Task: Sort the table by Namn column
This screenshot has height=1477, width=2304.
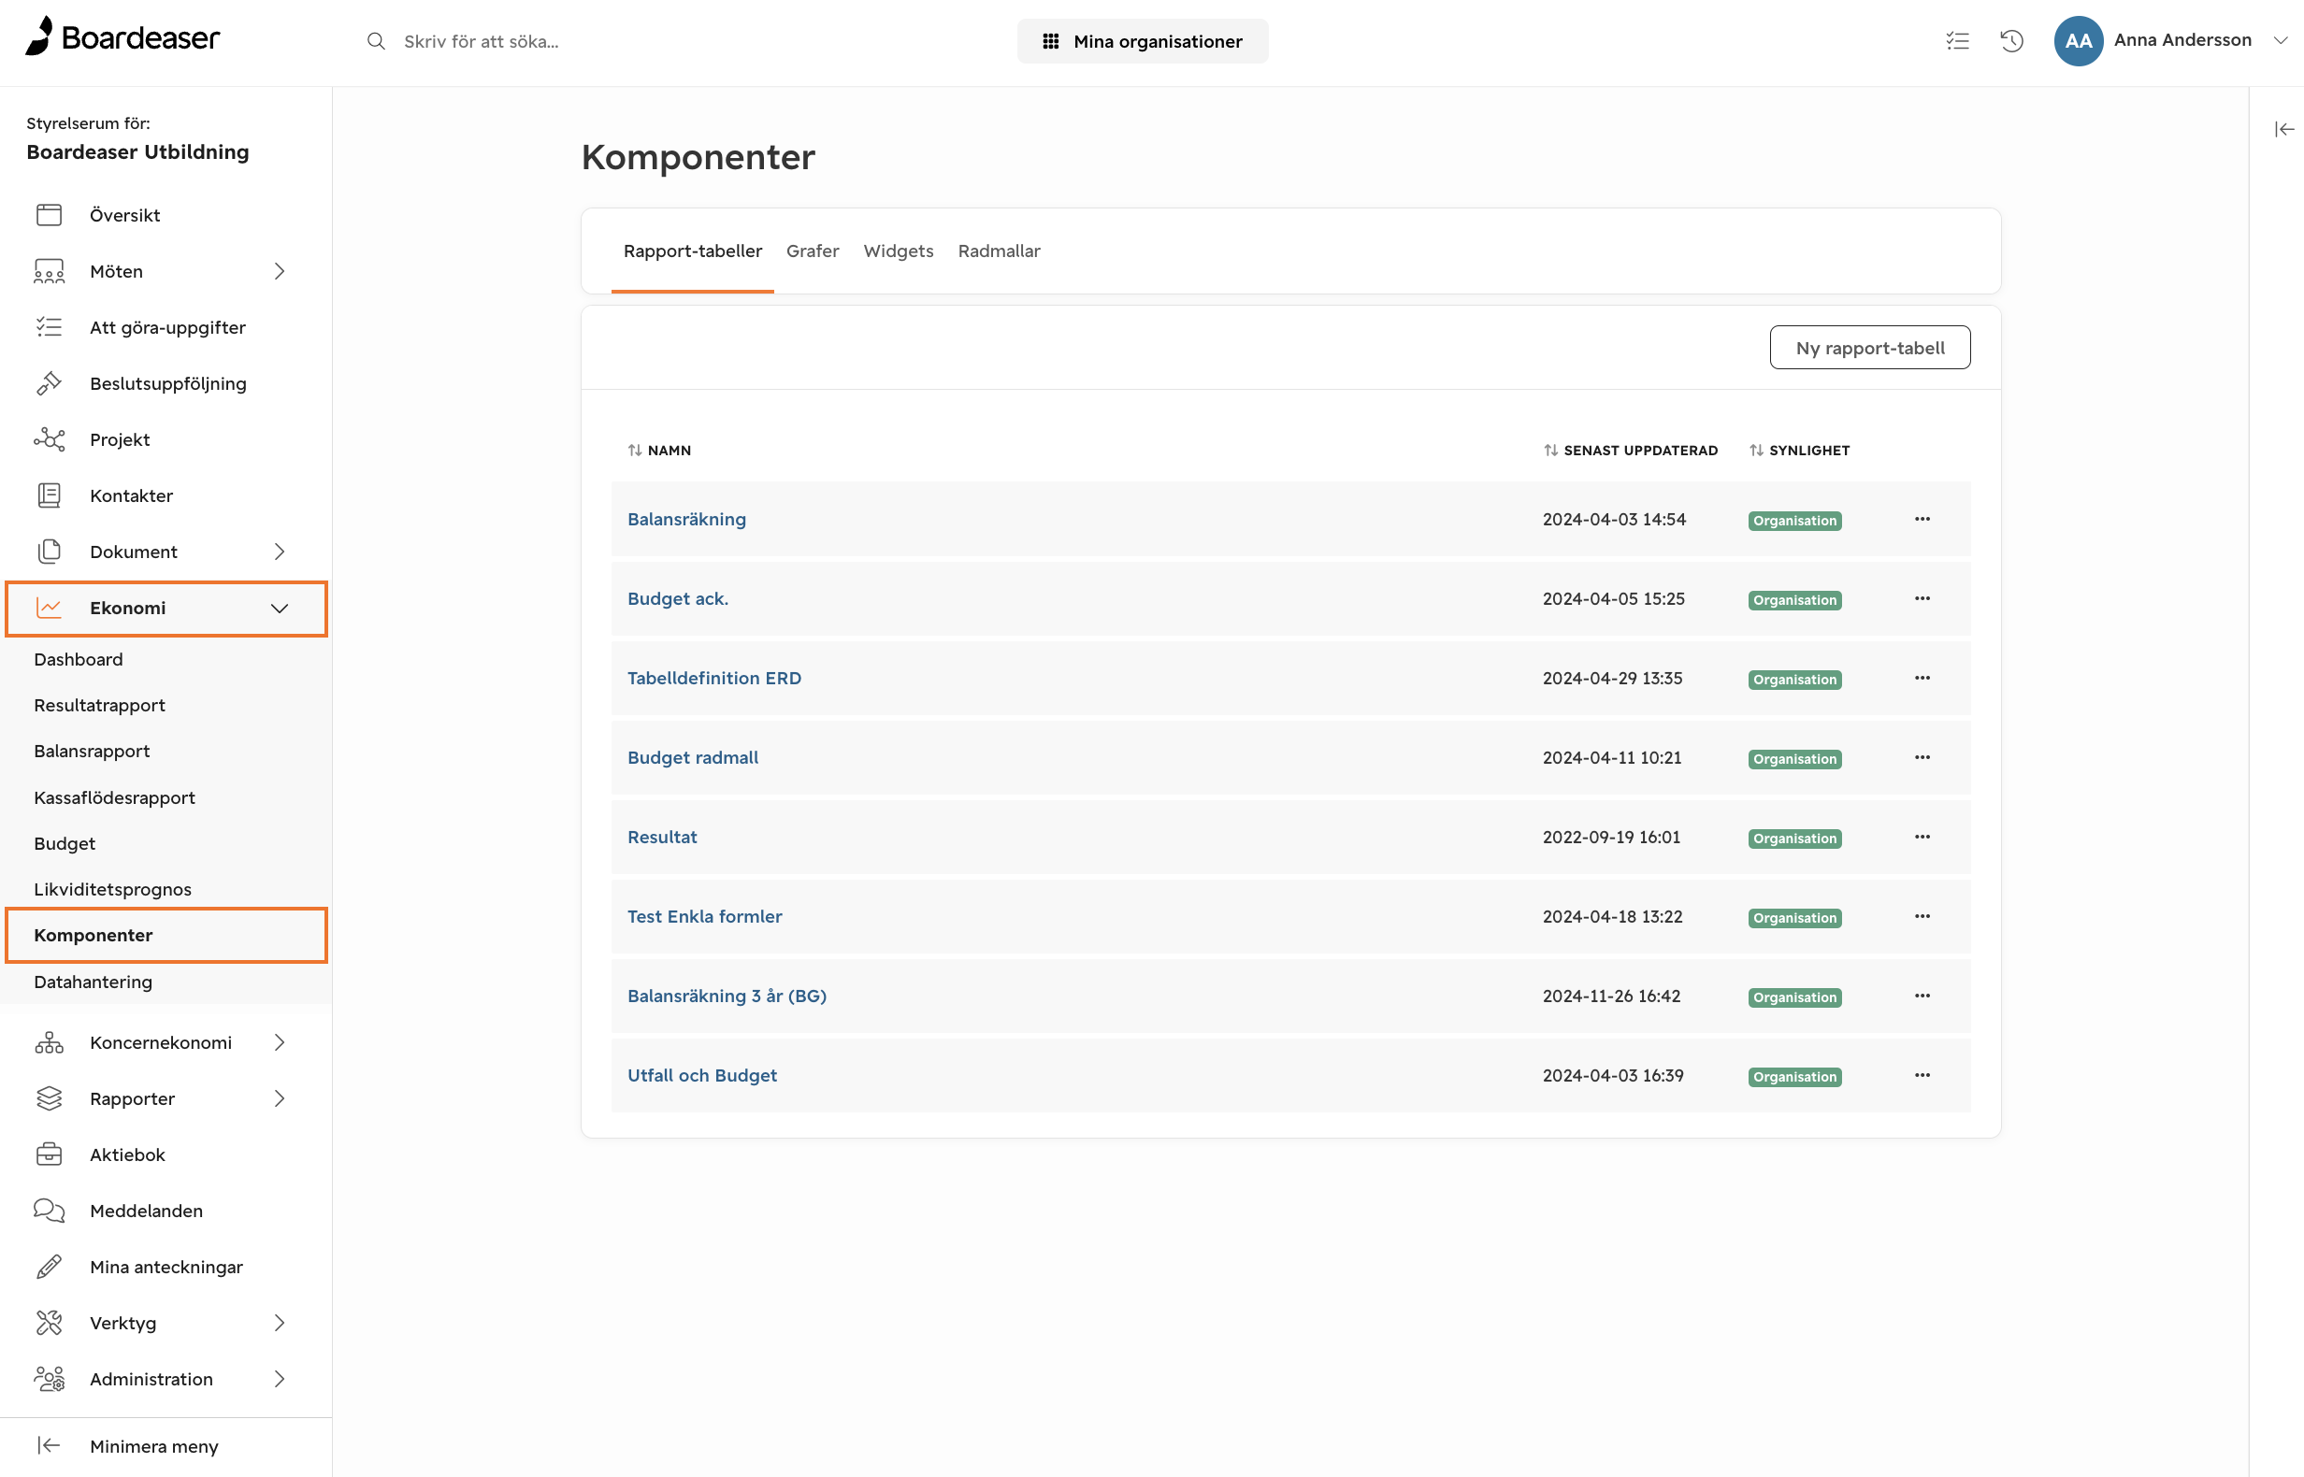Action: click(659, 451)
